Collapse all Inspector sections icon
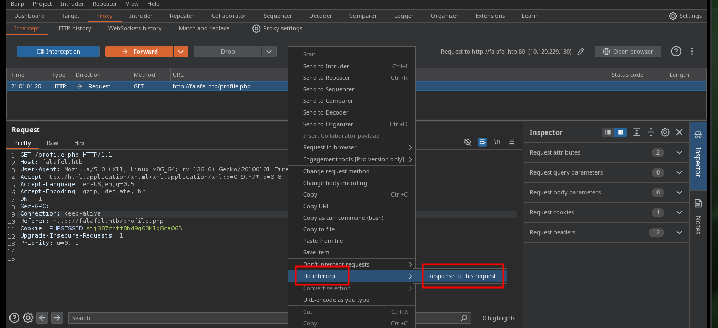Viewport: 718px width, 328px height. tap(651, 132)
